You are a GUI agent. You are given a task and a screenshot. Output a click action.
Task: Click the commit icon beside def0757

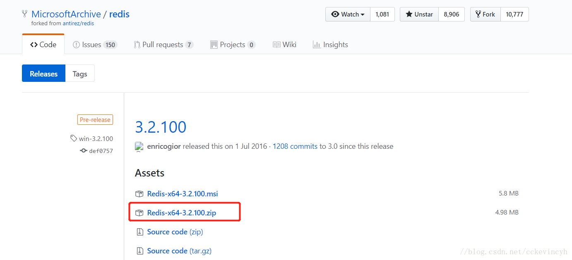[x=84, y=151]
